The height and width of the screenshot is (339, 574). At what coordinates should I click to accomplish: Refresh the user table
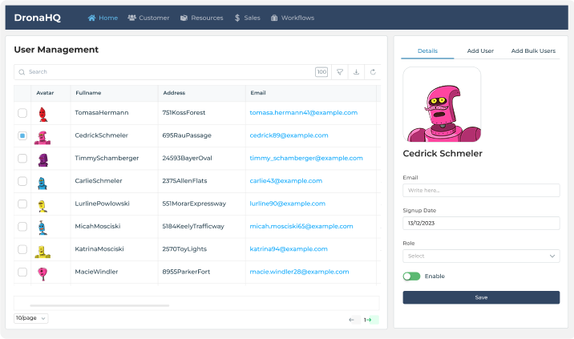pyautogui.click(x=373, y=72)
